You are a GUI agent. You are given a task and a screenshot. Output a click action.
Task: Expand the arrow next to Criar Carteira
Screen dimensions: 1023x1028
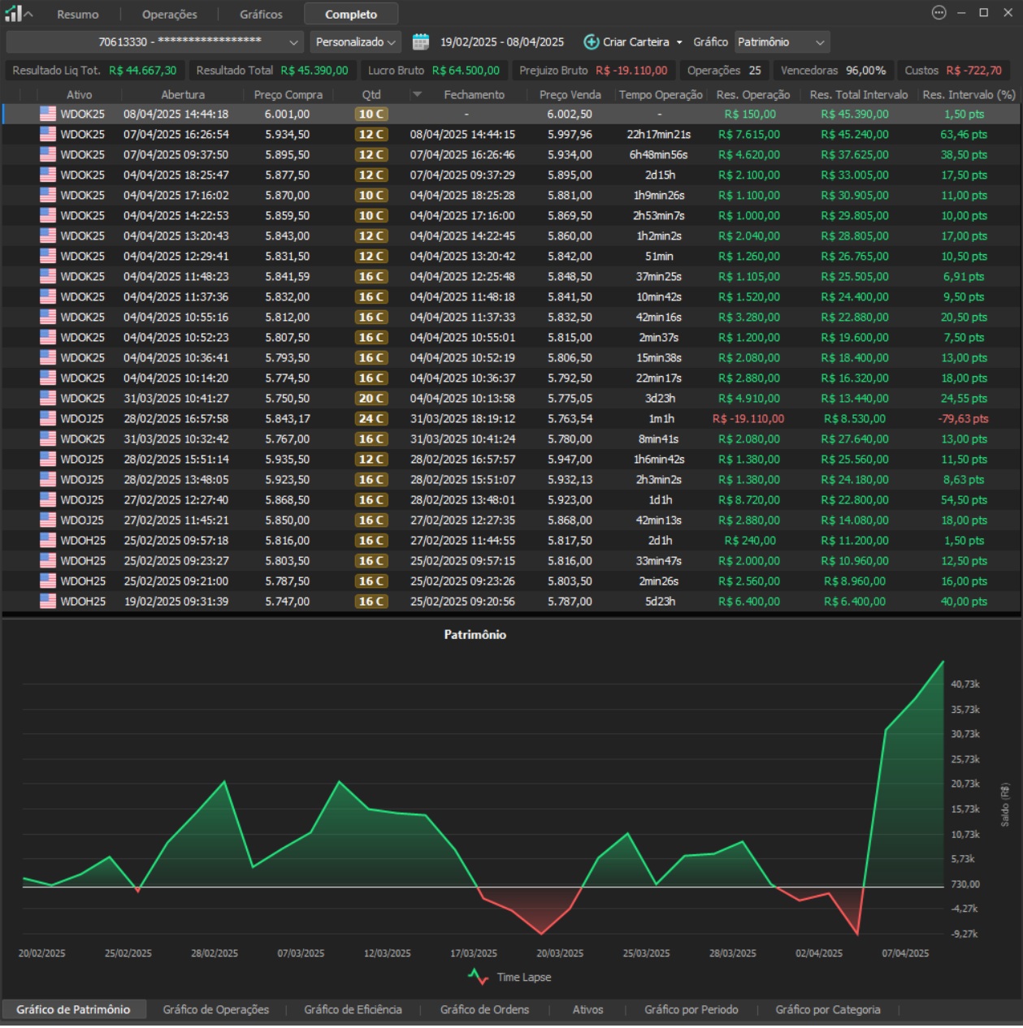tap(679, 42)
